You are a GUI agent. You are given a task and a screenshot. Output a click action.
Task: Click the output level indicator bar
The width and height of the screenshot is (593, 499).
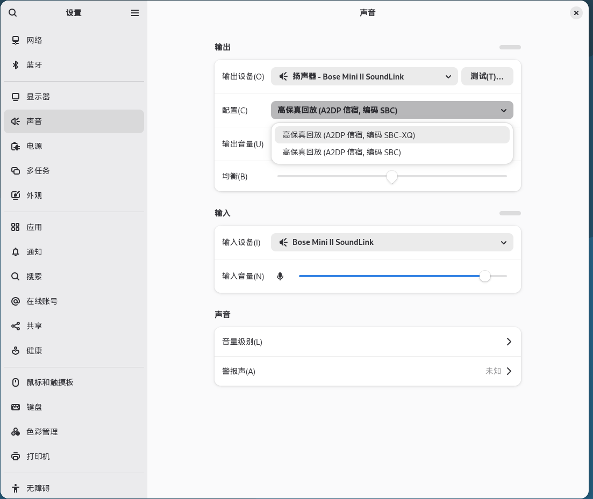tap(510, 47)
